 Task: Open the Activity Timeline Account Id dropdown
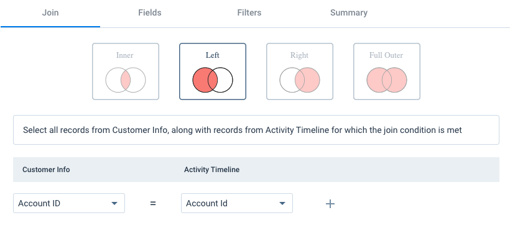point(237,203)
